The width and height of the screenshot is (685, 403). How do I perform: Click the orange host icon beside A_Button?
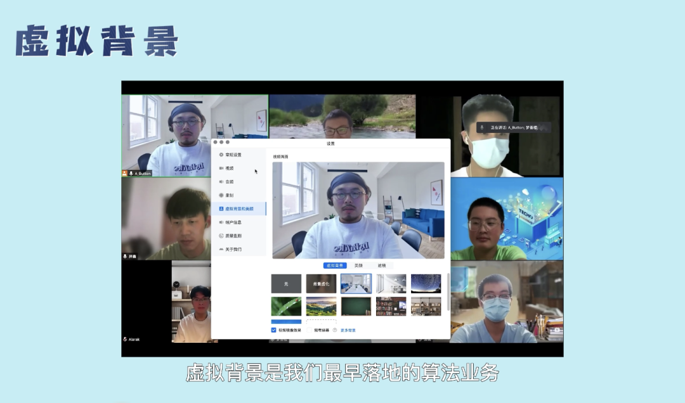pyautogui.click(x=125, y=174)
